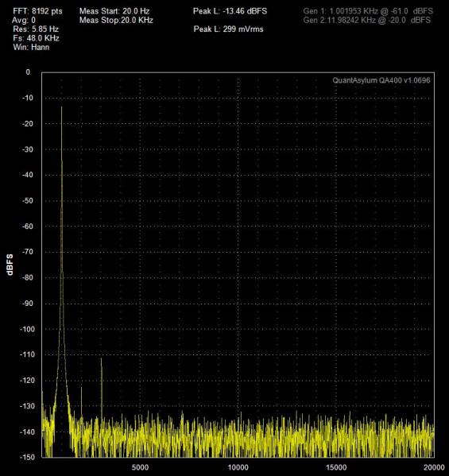449x476 pixels.
Task: Click the Gen 1 1.001953 KHz readout
Action: pos(368,11)
